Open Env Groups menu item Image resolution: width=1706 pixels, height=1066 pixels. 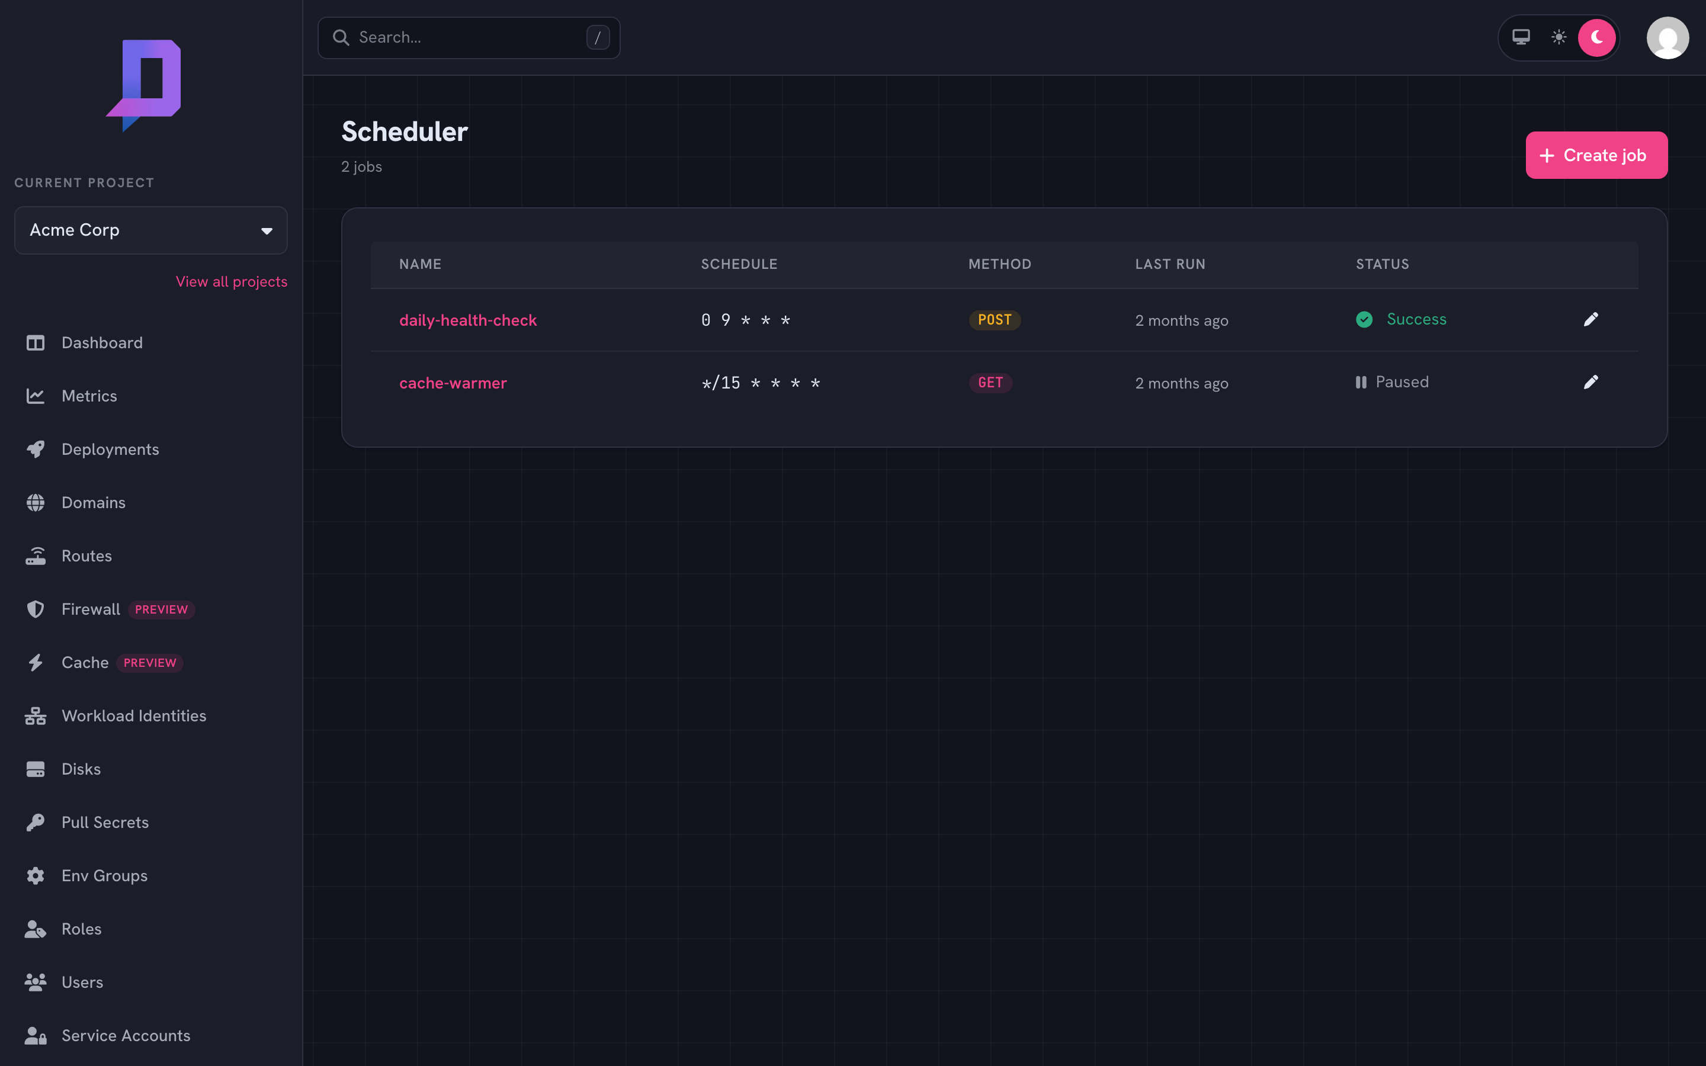[104, 876]
